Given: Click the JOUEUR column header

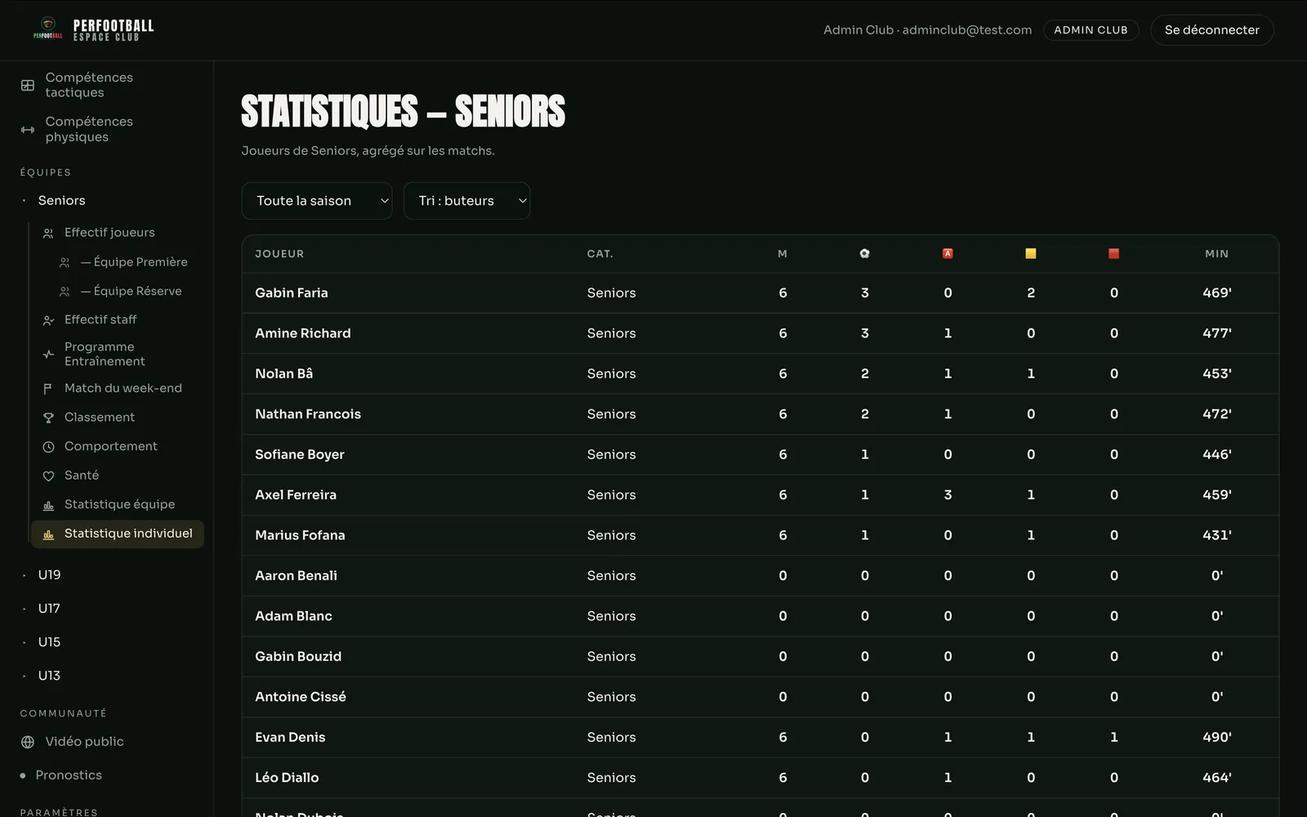Looking at the screenshot, I should [x=279, y=254].
